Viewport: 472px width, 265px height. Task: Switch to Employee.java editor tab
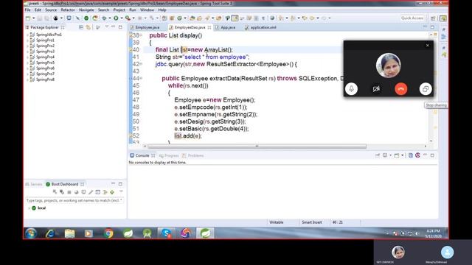[145, 27]
